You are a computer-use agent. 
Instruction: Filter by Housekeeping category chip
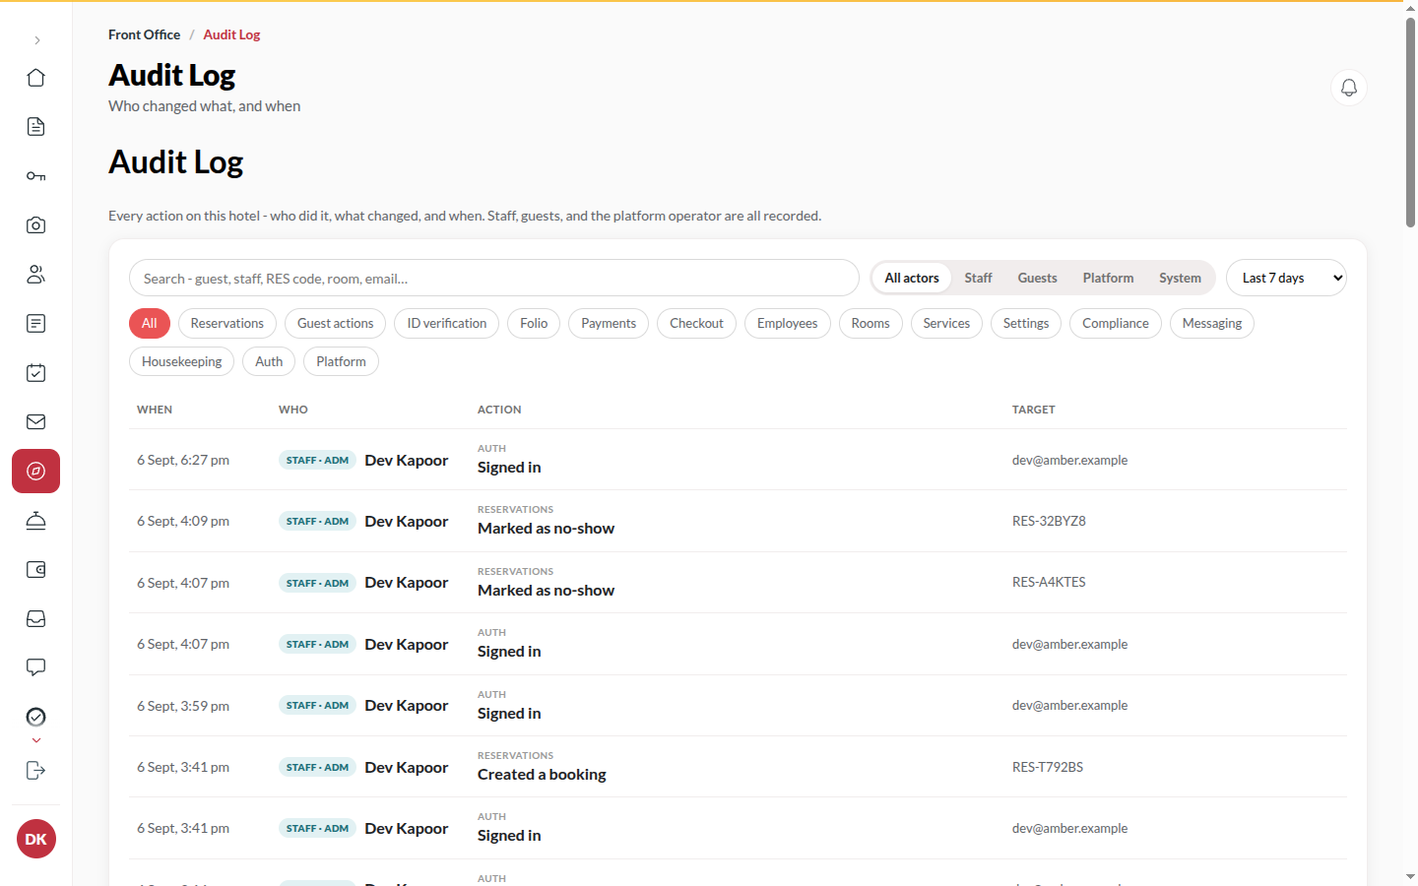[x=182, y=361]
